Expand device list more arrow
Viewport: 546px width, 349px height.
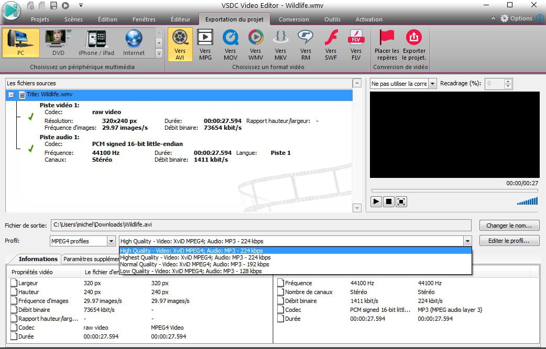[x=159, y=53]
